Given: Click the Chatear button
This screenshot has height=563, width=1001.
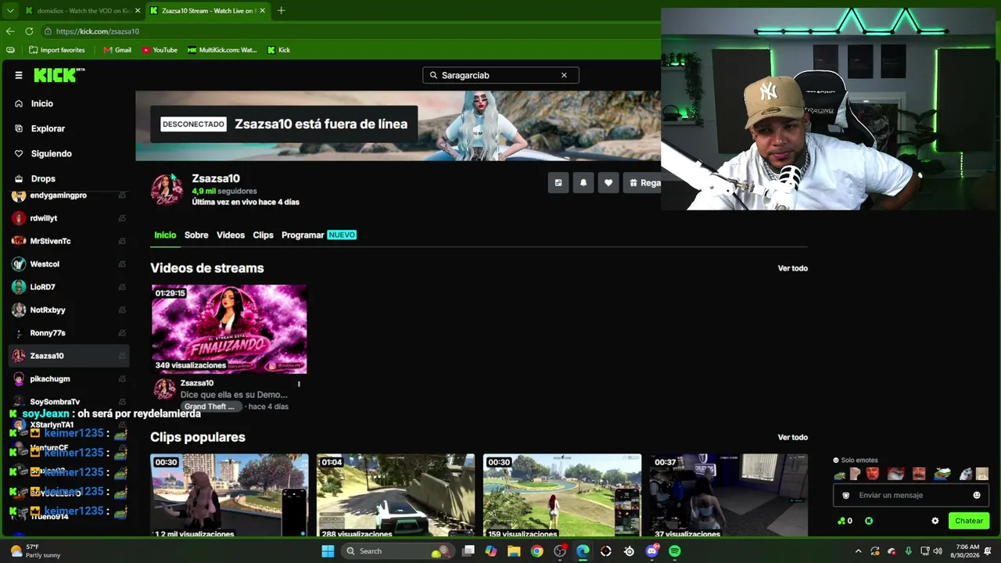Looking at the screenshot, I should pos(969,521).
